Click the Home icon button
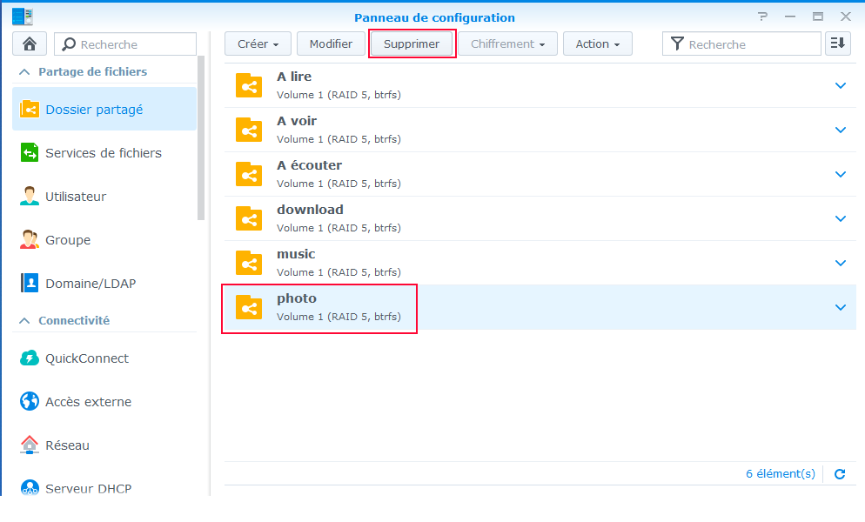Image resolution: width=865 pixels, height=522 pixels. tap(30, 43)
